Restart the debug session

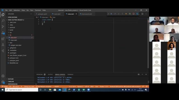(x=130, y=14)
